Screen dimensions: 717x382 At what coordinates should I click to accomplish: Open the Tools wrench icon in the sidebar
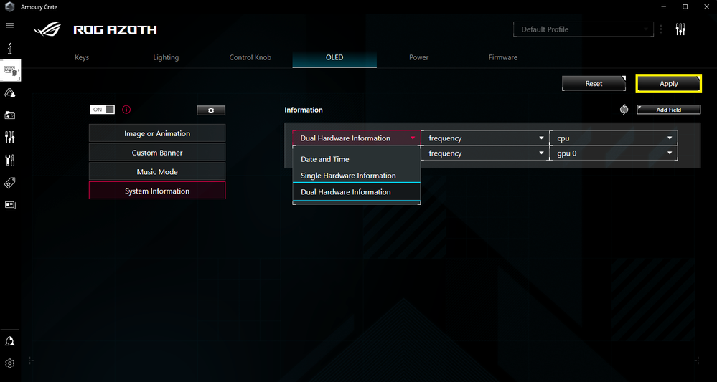click(9, 161)
